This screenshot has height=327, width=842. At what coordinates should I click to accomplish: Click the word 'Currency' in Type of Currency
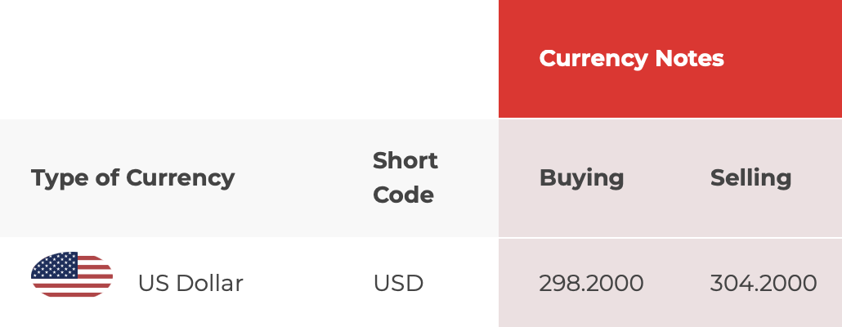pos(181,177)
